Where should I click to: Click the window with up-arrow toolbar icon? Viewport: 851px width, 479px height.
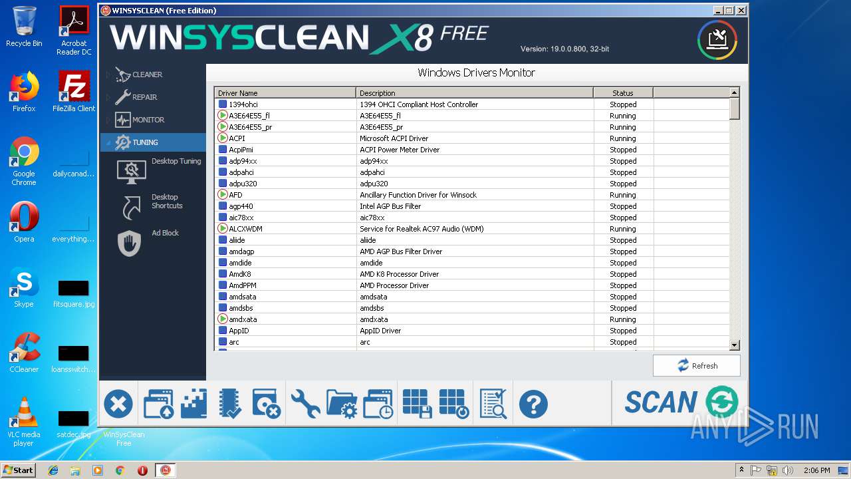158,404
